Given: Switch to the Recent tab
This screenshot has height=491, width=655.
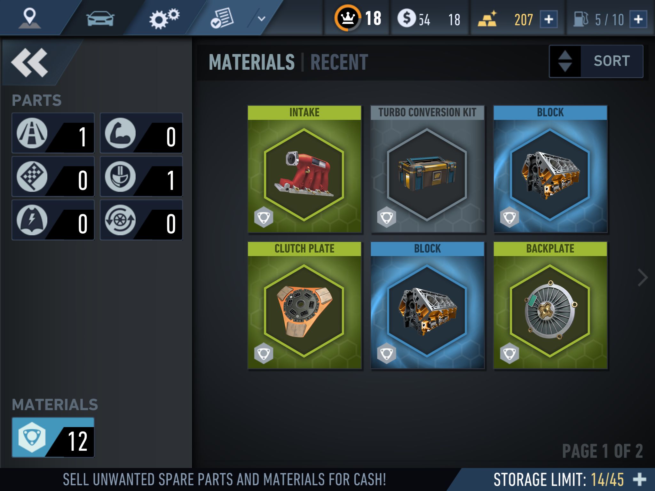Looking at the screenshot, I should (339, 62).
